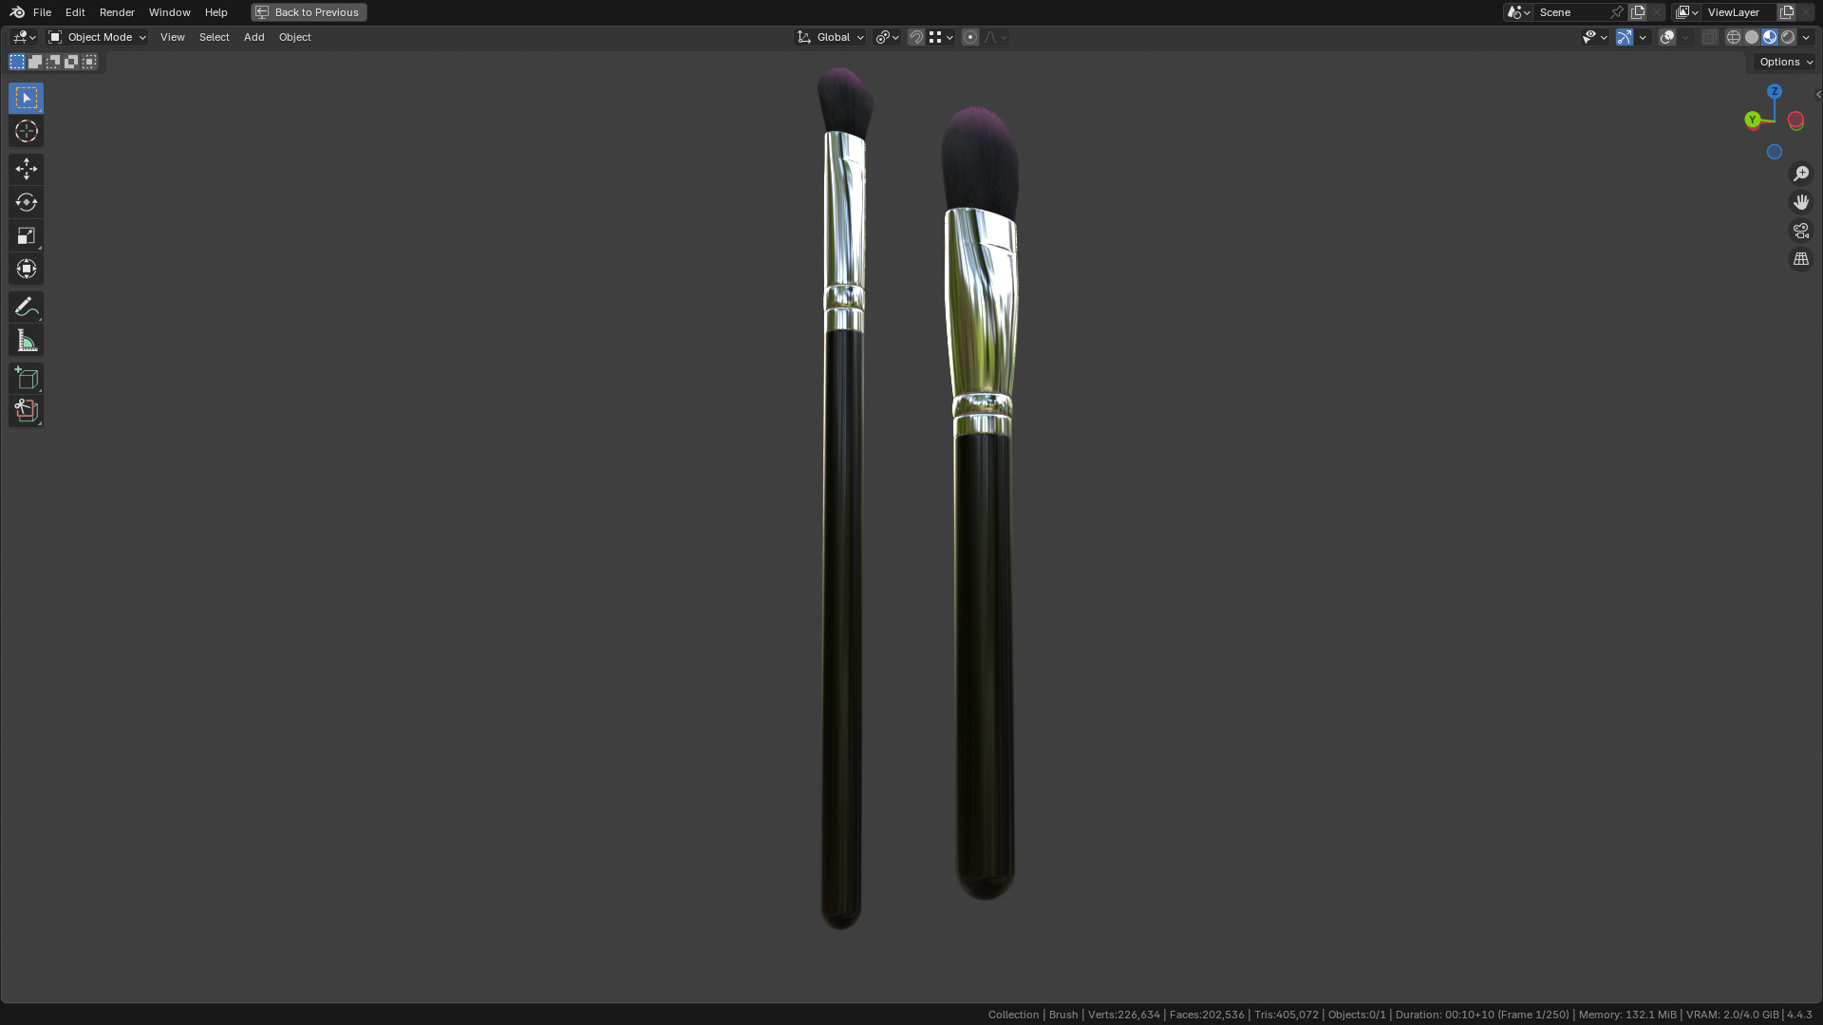Click the red X axis gizmo circle
This screenshot has height=1025, width=1823.
coord(1795,120)
